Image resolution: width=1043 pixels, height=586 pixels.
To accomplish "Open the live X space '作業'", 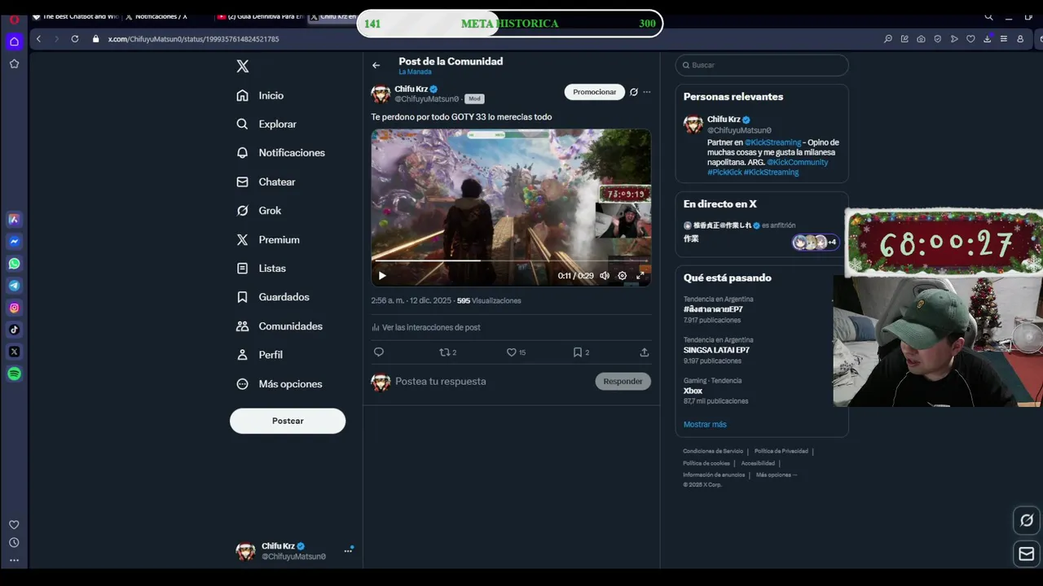I will pos(691,239).
